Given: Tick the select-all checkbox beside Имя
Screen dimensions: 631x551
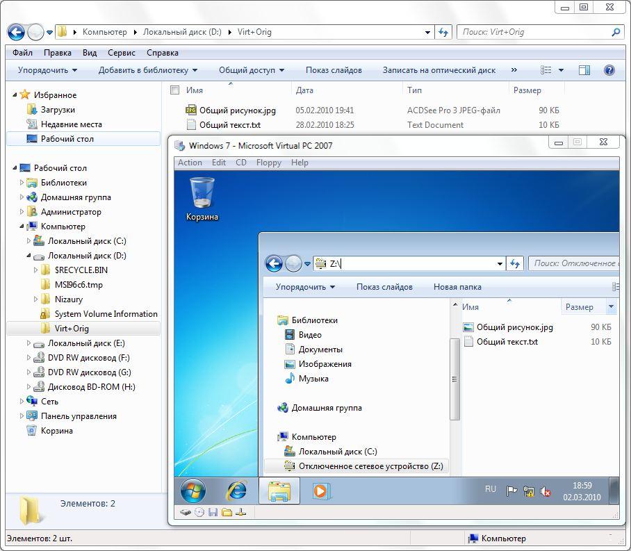Looking at the screenshot, I should click(175, 90).
